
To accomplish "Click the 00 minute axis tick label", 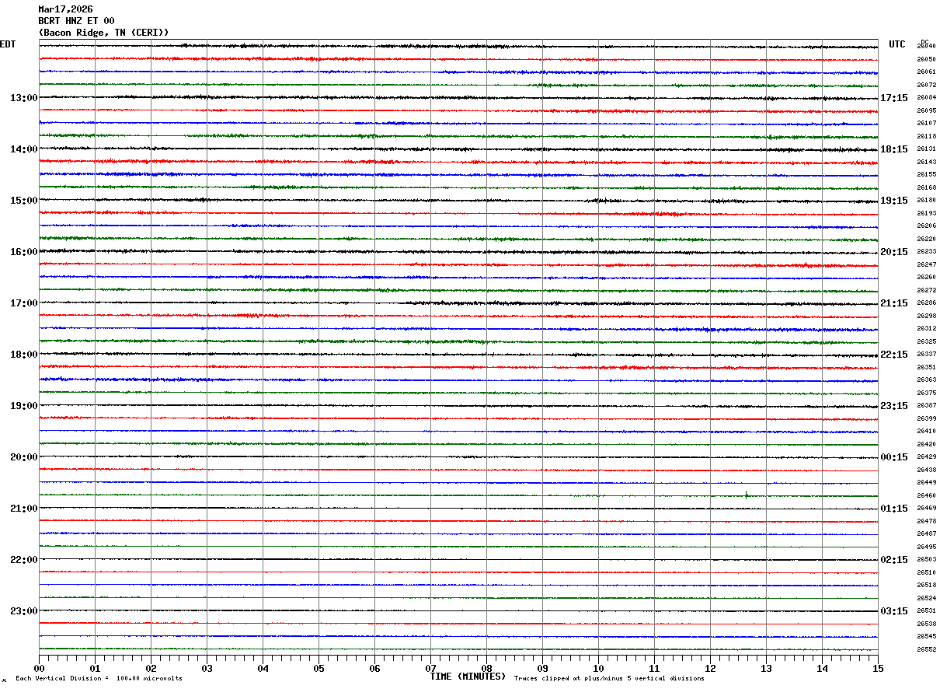I will click(39, 669).
